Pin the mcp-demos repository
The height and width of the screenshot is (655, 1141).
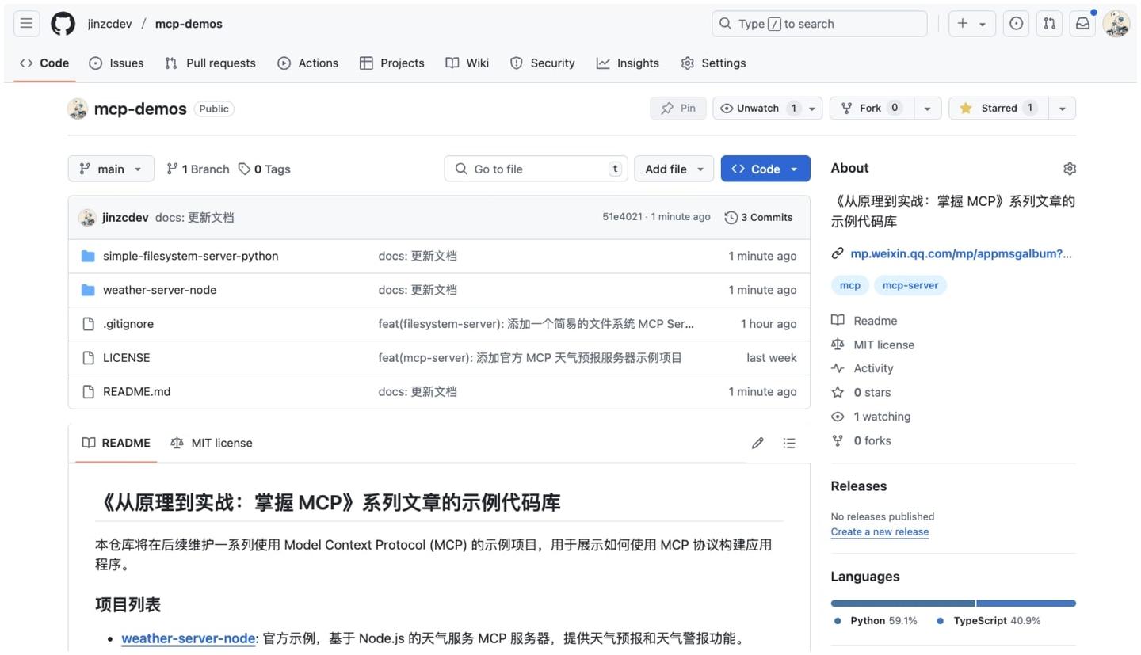pos(678,109)
